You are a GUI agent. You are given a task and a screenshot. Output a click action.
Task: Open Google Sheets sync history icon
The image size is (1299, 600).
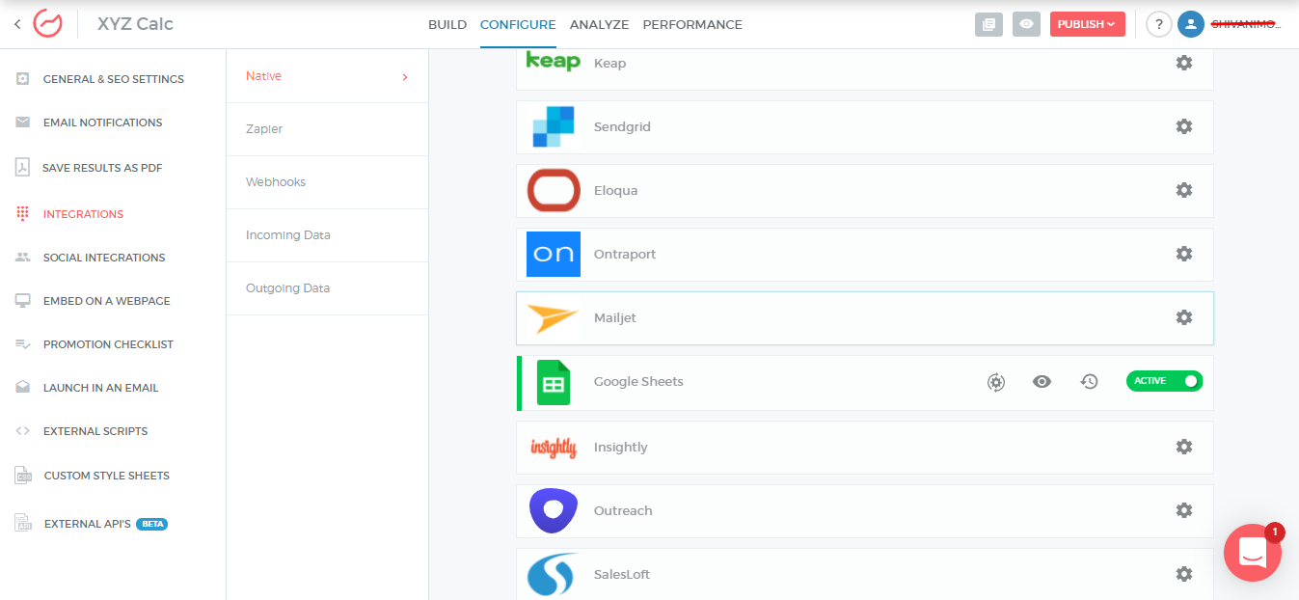coord(1089,382)
